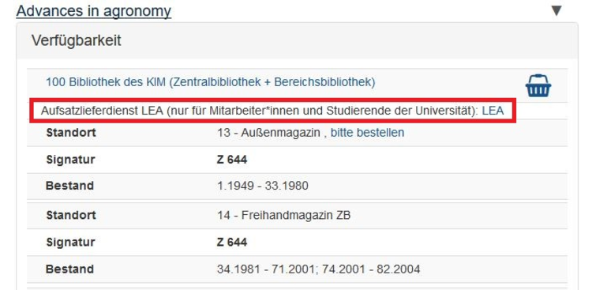Click Z 644 shelfmark under Freihandmagazin ZB

point(232,242)
